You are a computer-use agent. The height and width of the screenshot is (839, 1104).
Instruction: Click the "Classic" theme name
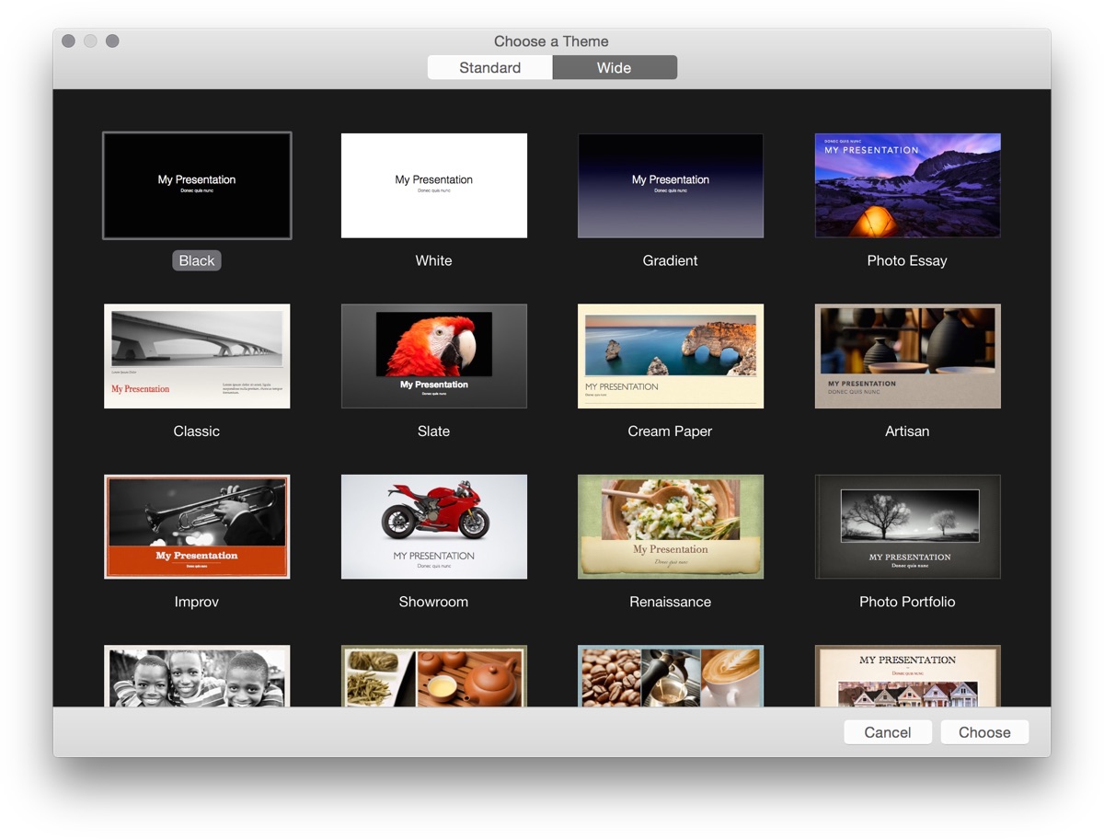197,431
